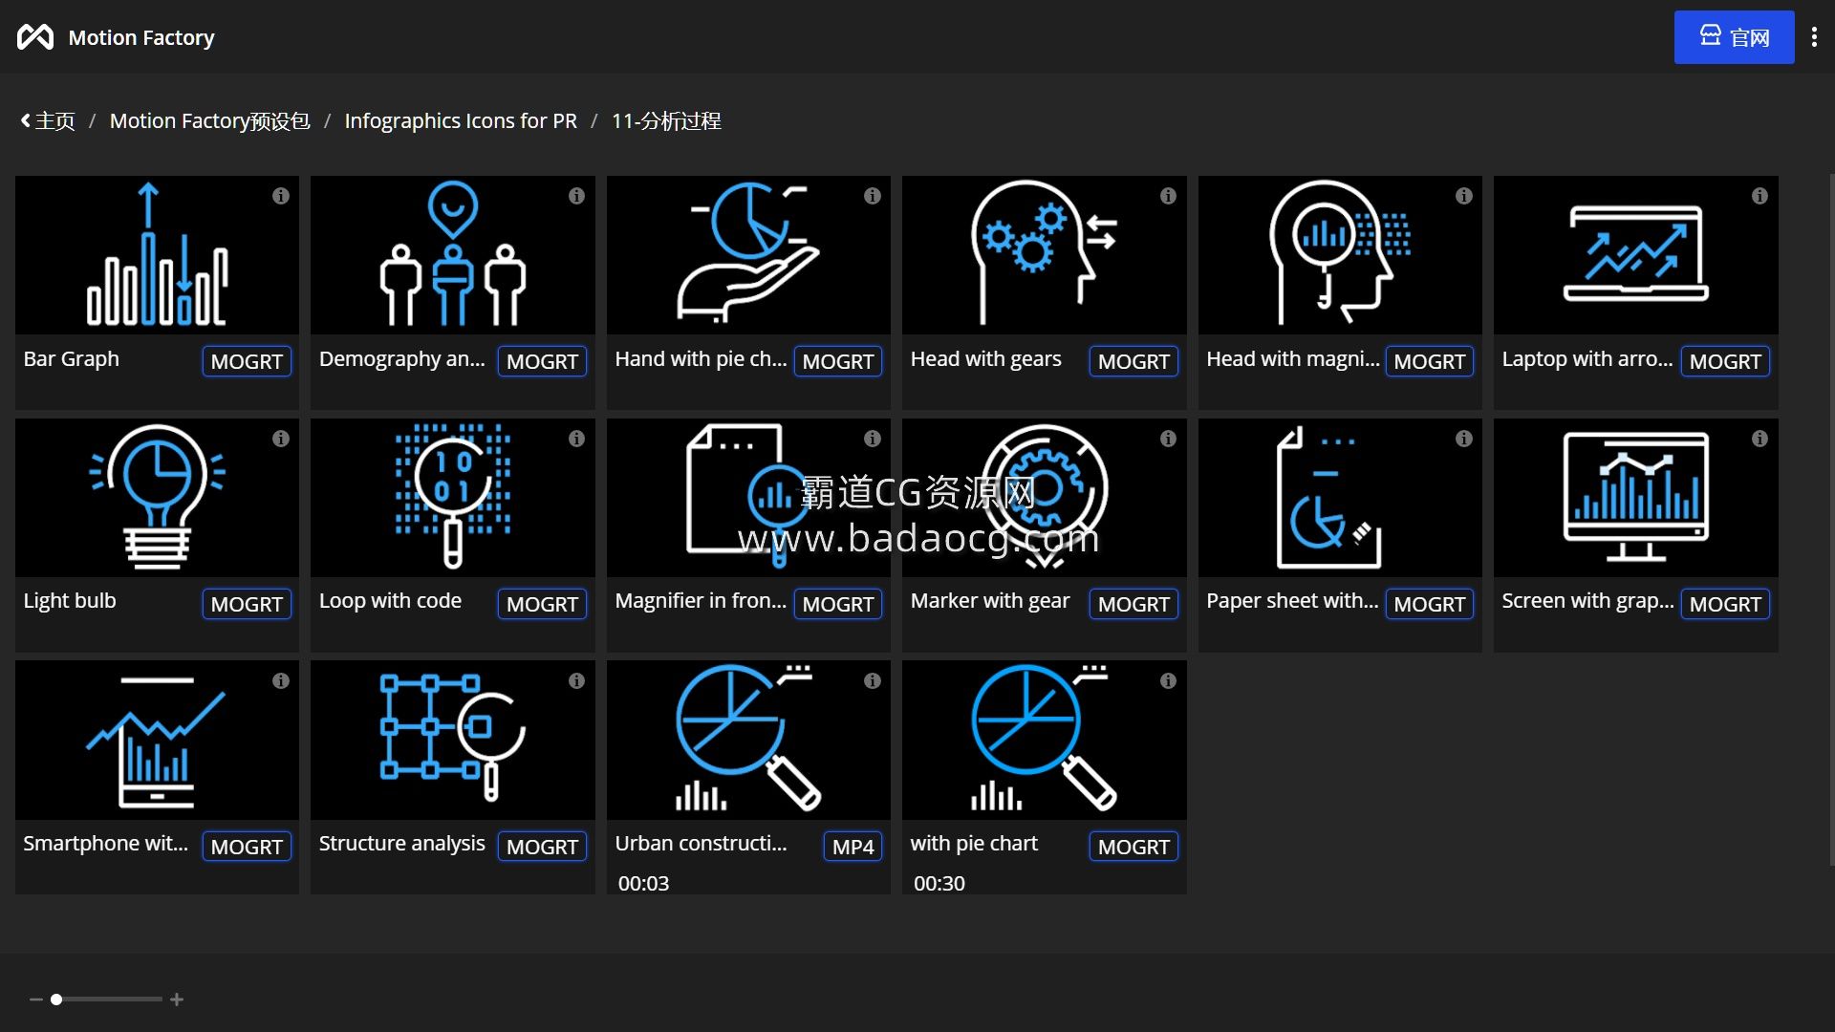
Task: Show info for Urban construction clip
Action: coord(872,681)
